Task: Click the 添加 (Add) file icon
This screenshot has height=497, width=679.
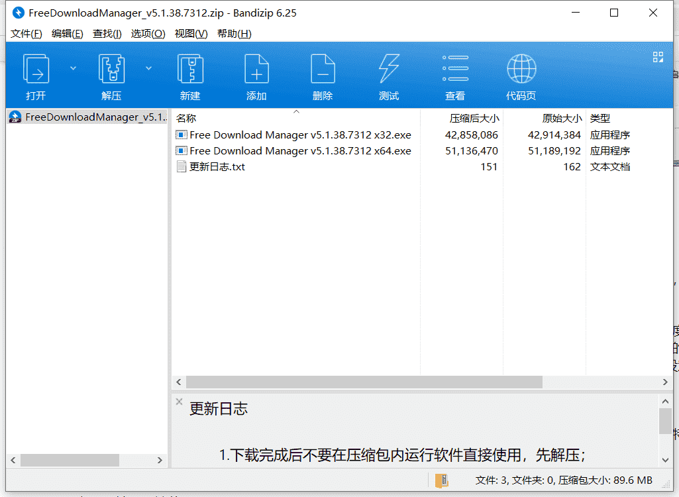Action: (256, 69)
